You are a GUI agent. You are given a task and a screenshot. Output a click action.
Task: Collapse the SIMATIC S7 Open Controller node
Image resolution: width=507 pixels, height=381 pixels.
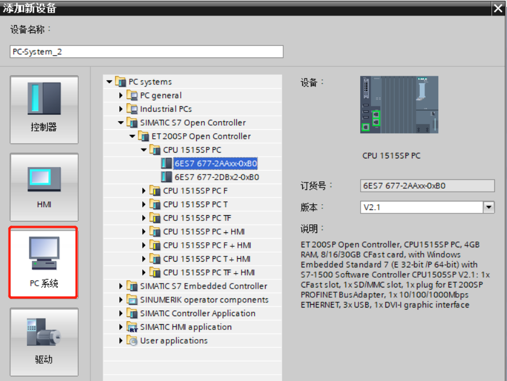tap(120, 123)
